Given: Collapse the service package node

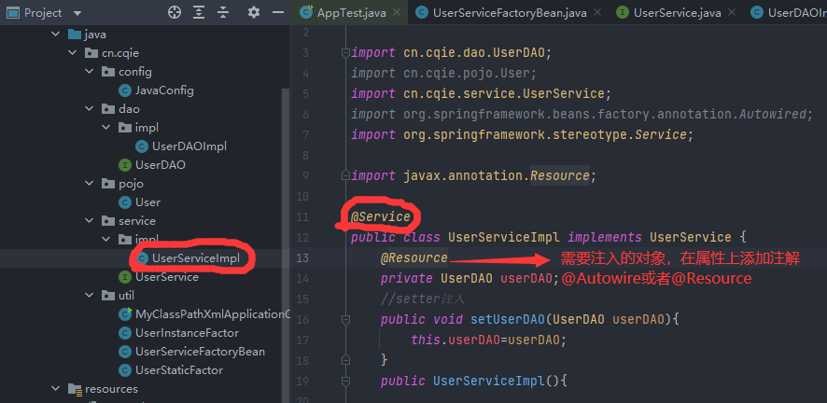Looking at the screenshot, I should point(90,221).
